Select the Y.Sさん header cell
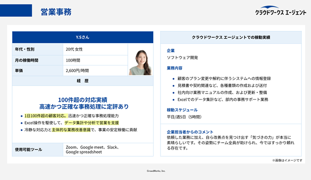Screen dimensions: 311x180 tap(83, 37)
